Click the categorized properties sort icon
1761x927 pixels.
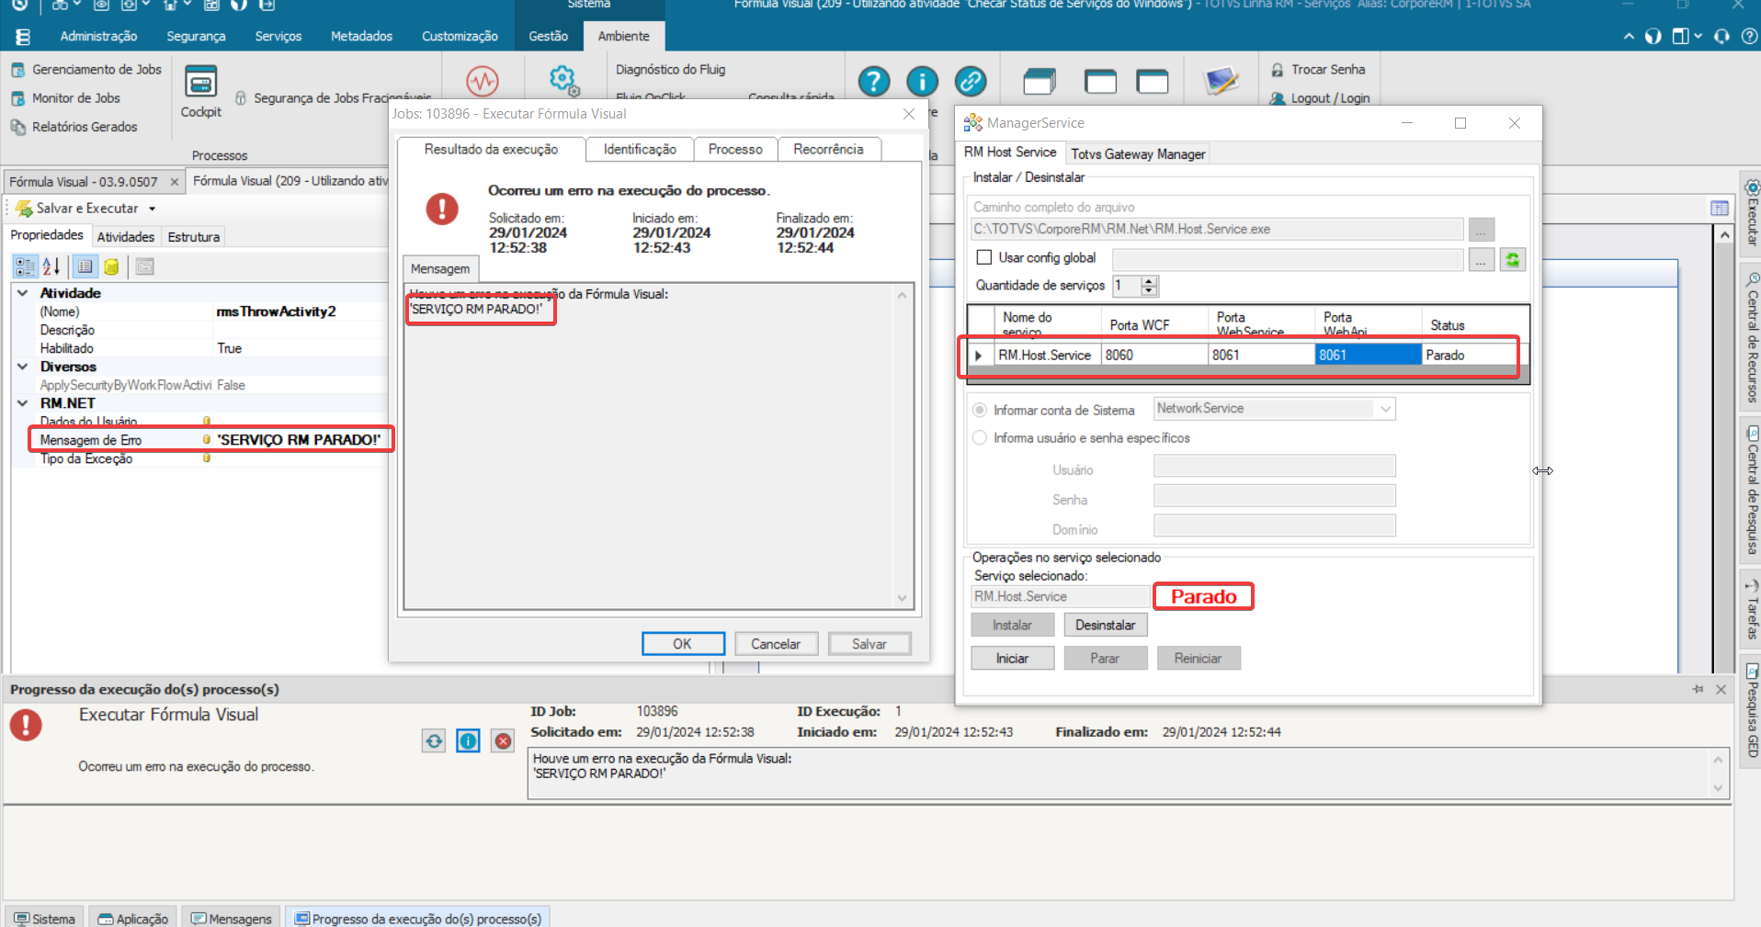point(25,266)
